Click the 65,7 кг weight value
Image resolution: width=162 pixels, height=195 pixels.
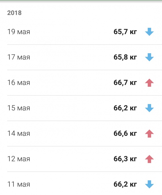tap(125, 32)
